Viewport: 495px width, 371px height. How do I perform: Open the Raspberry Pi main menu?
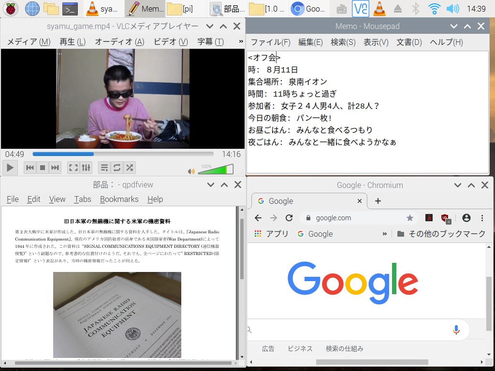[x=11, y=9]
